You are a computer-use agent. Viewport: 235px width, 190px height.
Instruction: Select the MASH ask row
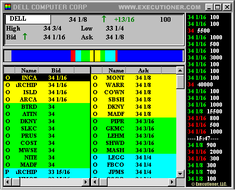tap(134, 150)
